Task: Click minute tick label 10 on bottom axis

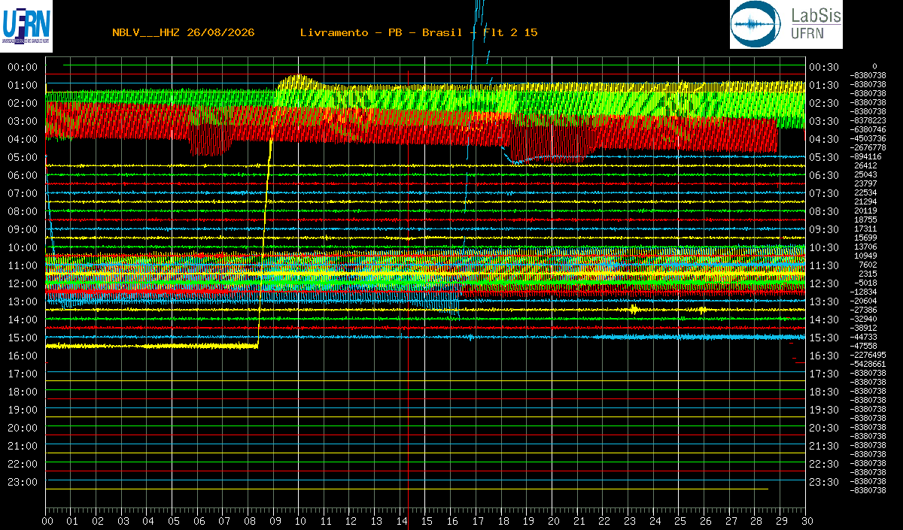Action: coord(299,521)
